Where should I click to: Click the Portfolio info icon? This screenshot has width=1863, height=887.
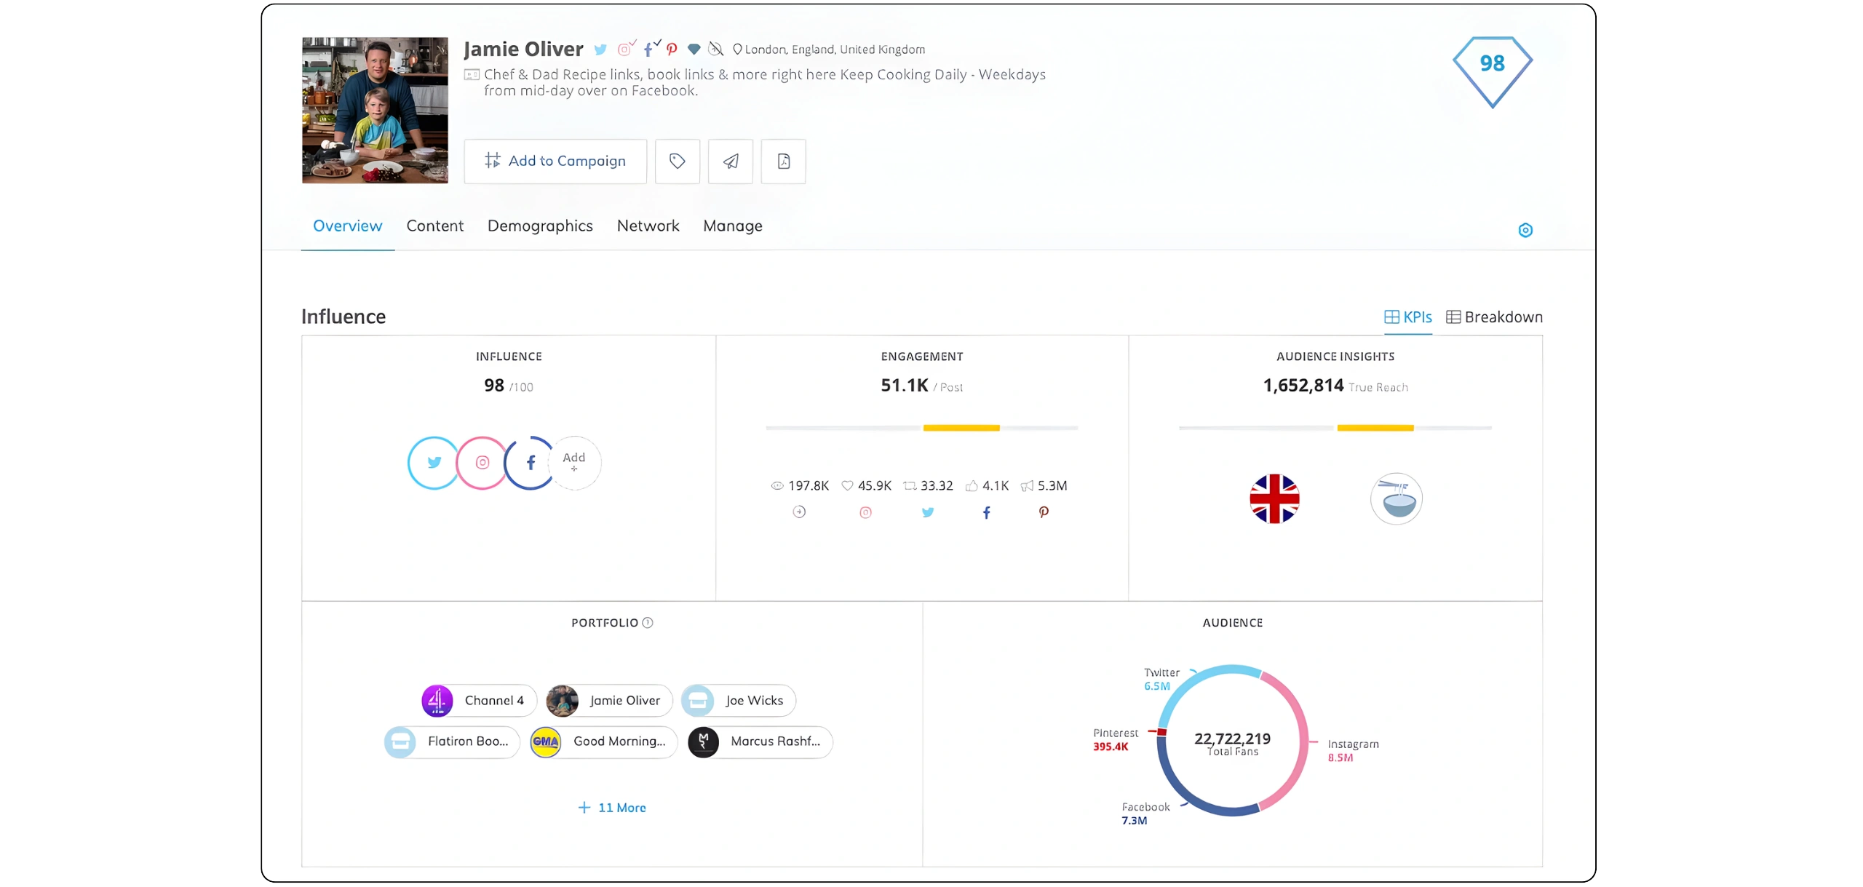[x=648, y=623]
